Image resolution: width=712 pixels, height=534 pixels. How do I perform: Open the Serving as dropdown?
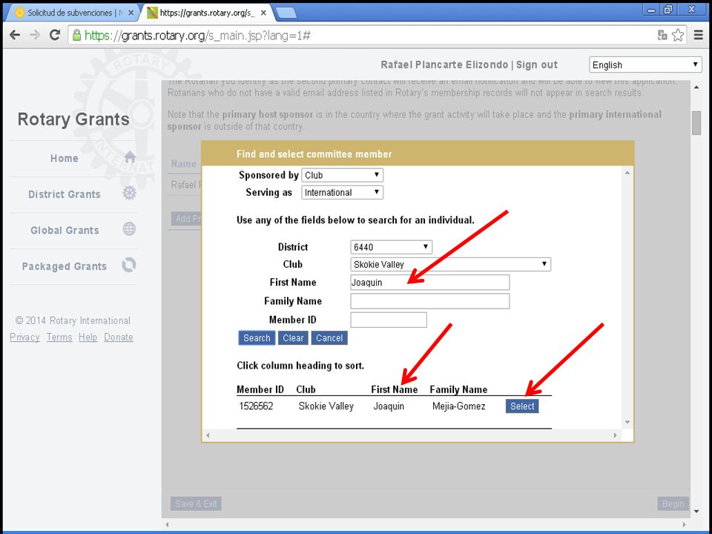click(x=343, y=193)
